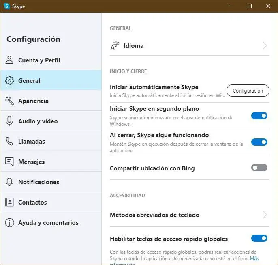
Task: Click the language icon beside Idioma
Action: [115, 46]
